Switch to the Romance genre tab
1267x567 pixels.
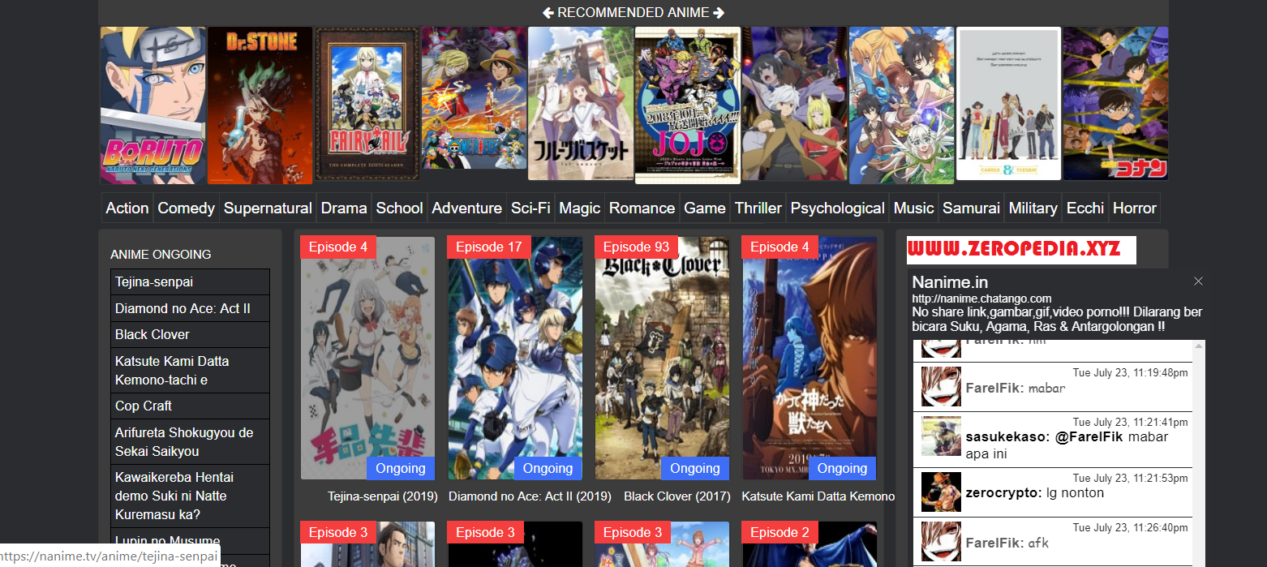click(x=642, y=208)
